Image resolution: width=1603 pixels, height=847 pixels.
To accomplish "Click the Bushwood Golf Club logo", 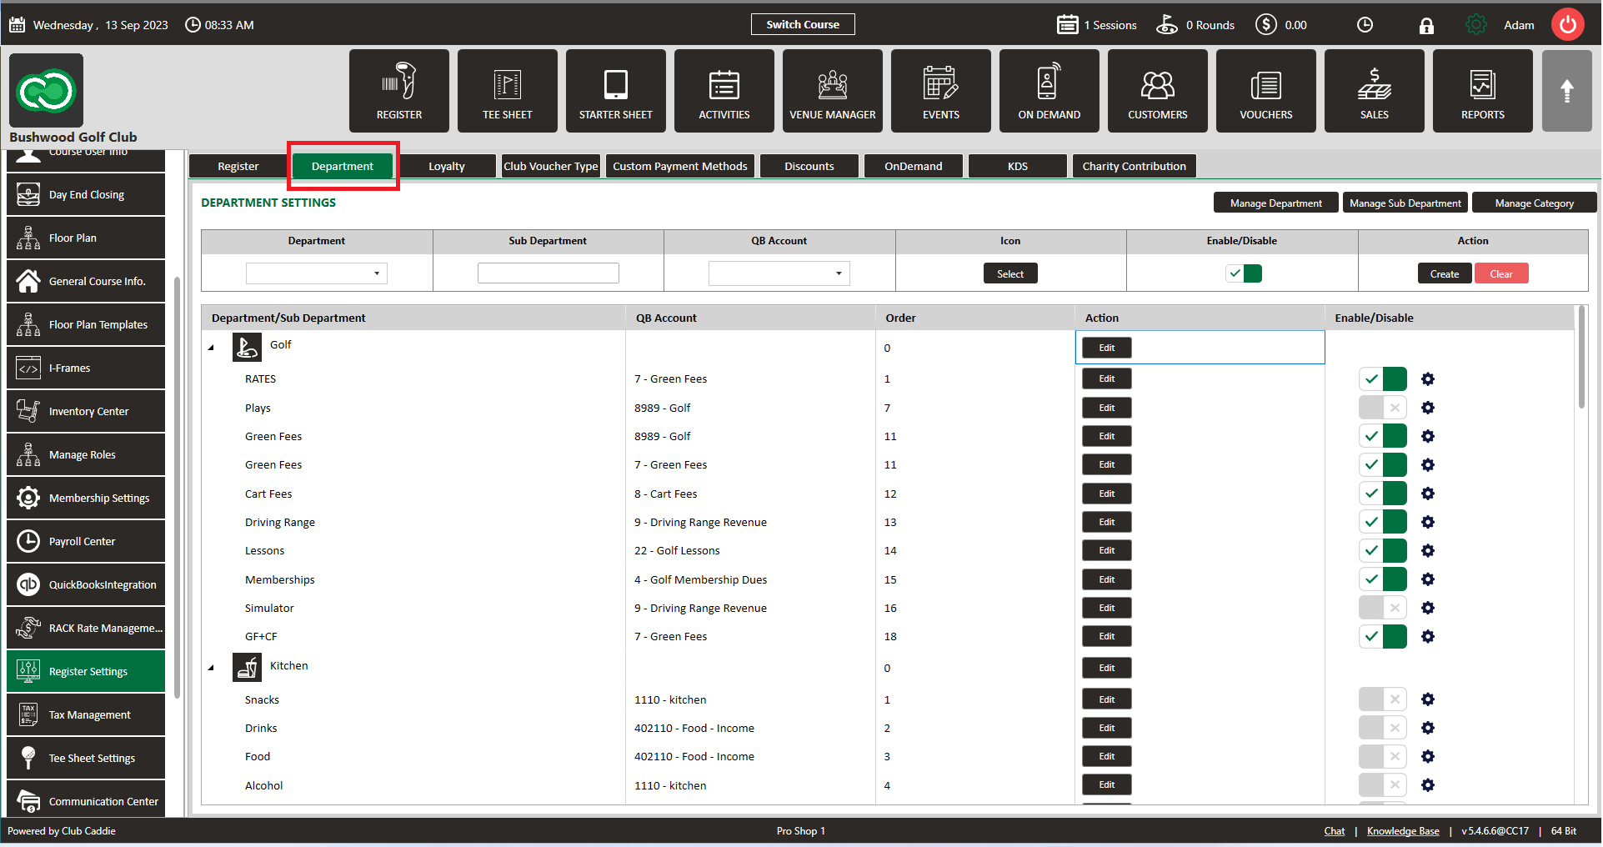I will click(47, 91).
